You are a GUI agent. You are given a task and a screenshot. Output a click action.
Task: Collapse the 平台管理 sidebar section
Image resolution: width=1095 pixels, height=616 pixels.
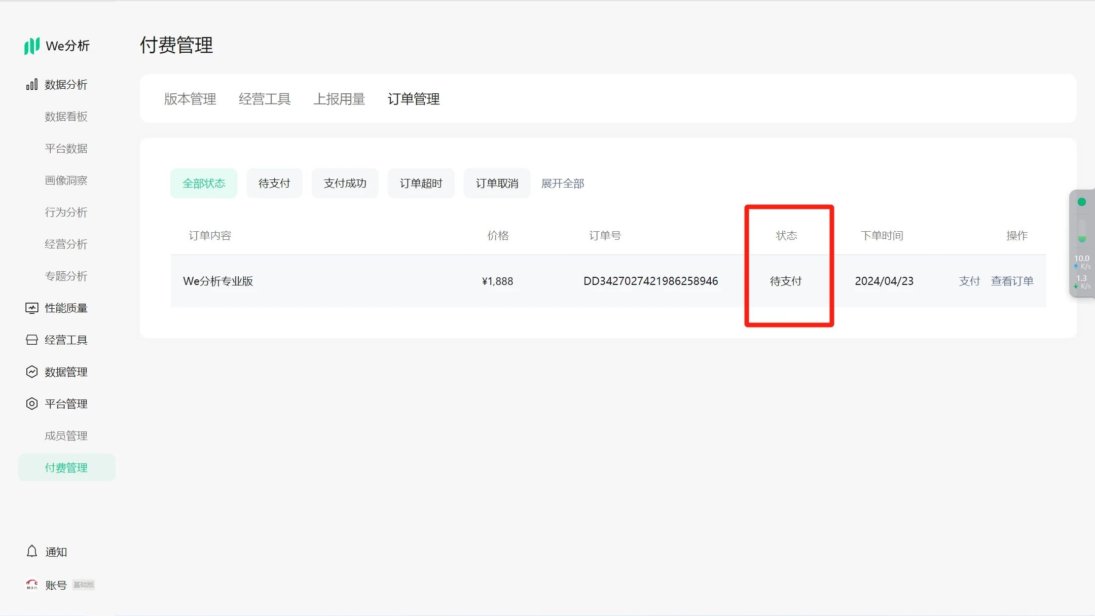pos(66,404)
